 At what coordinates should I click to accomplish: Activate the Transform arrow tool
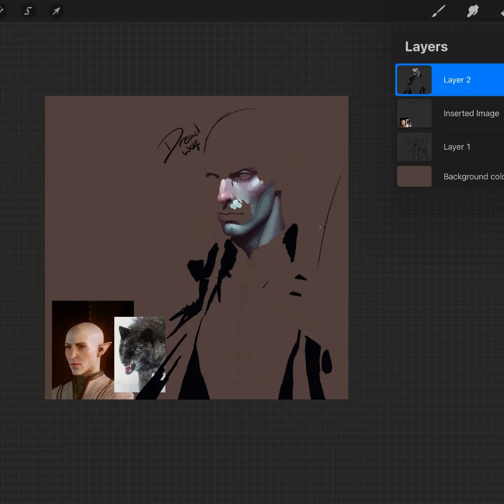click(56, 11)
